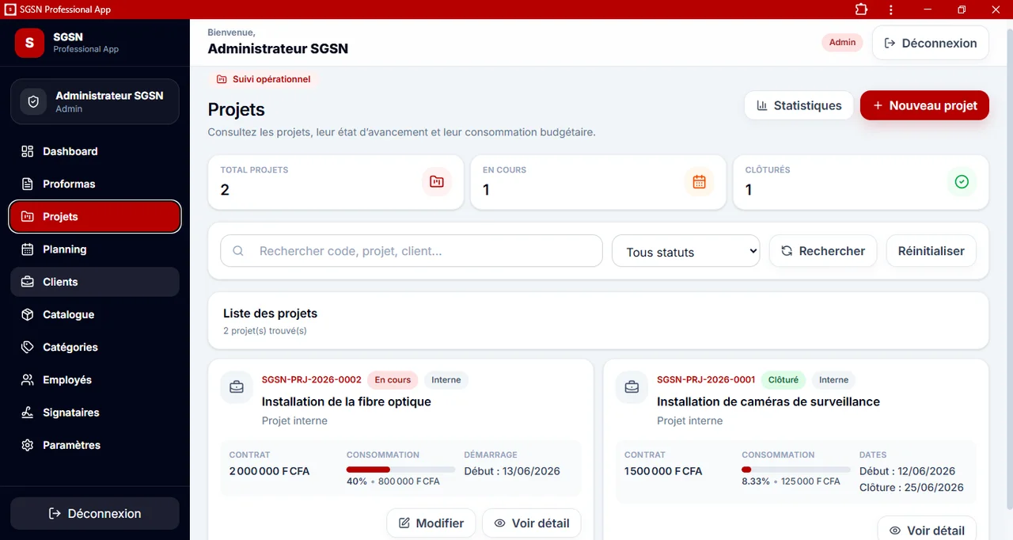
Task: Open the three-dot menu in title bar
Action: [x=891, y=10]
